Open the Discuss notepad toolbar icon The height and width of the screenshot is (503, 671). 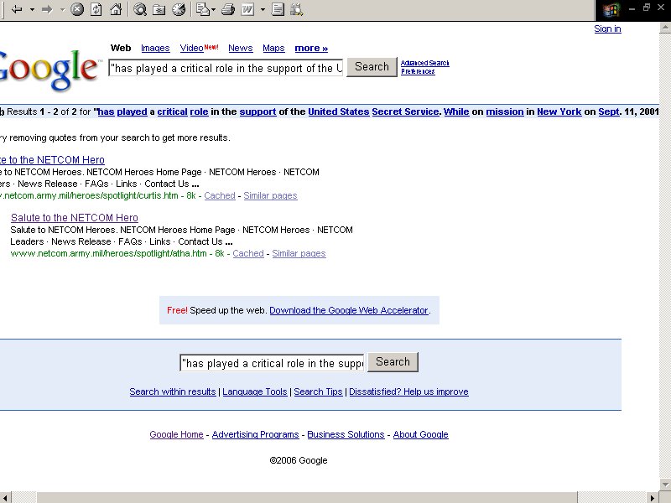click(x=278, y=9)
